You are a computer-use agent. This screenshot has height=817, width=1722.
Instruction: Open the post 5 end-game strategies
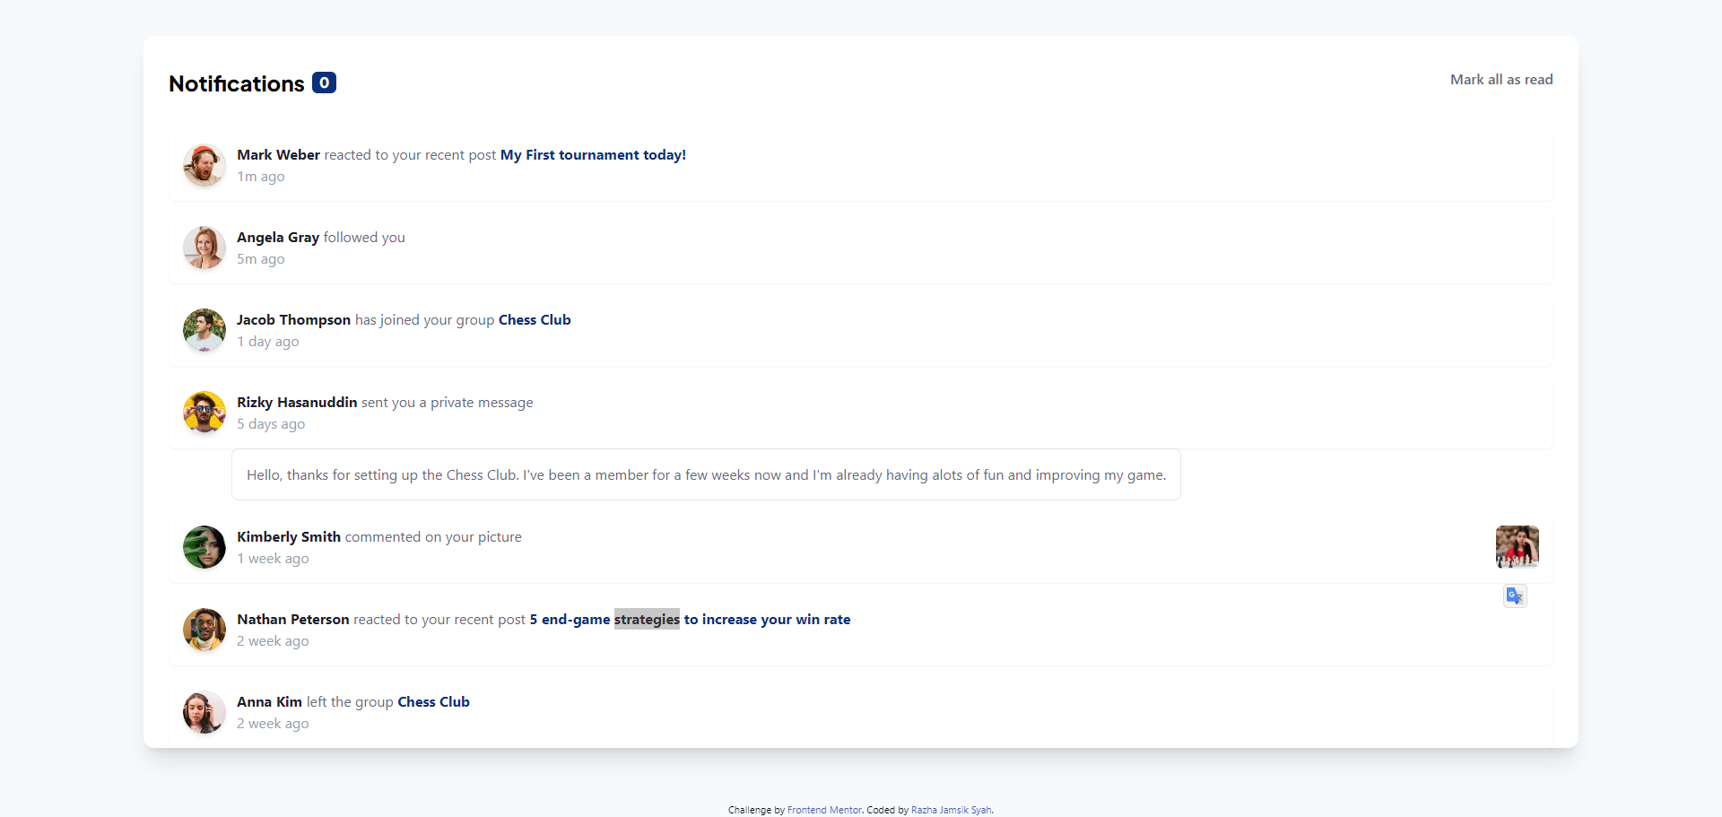tap(689, 619)
